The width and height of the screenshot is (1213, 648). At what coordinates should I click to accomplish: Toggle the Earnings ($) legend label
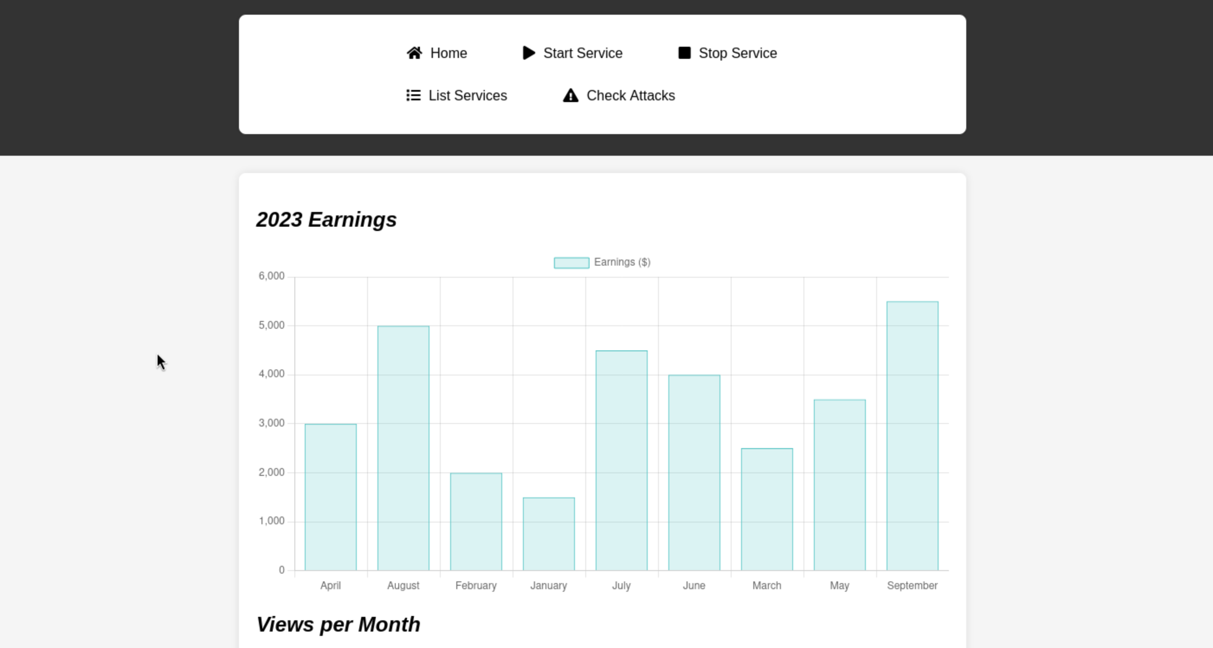pos(622,262)
